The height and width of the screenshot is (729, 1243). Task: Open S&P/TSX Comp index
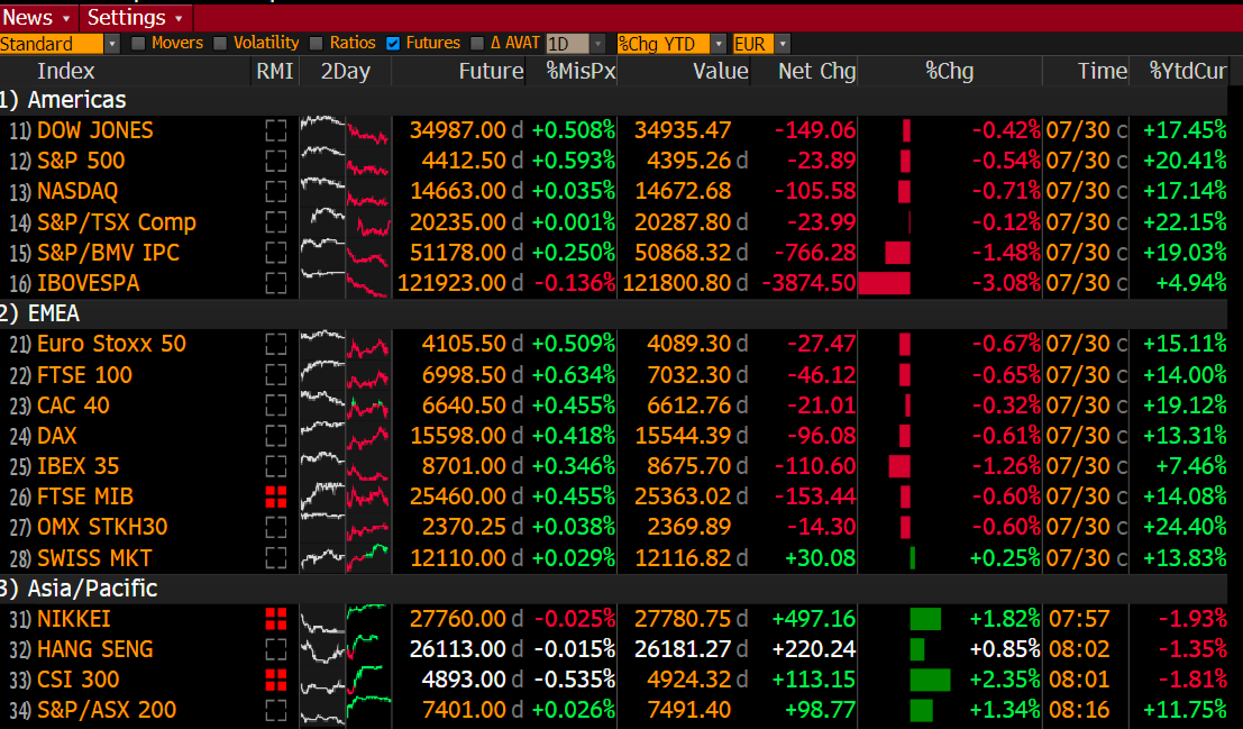point(116,222)
